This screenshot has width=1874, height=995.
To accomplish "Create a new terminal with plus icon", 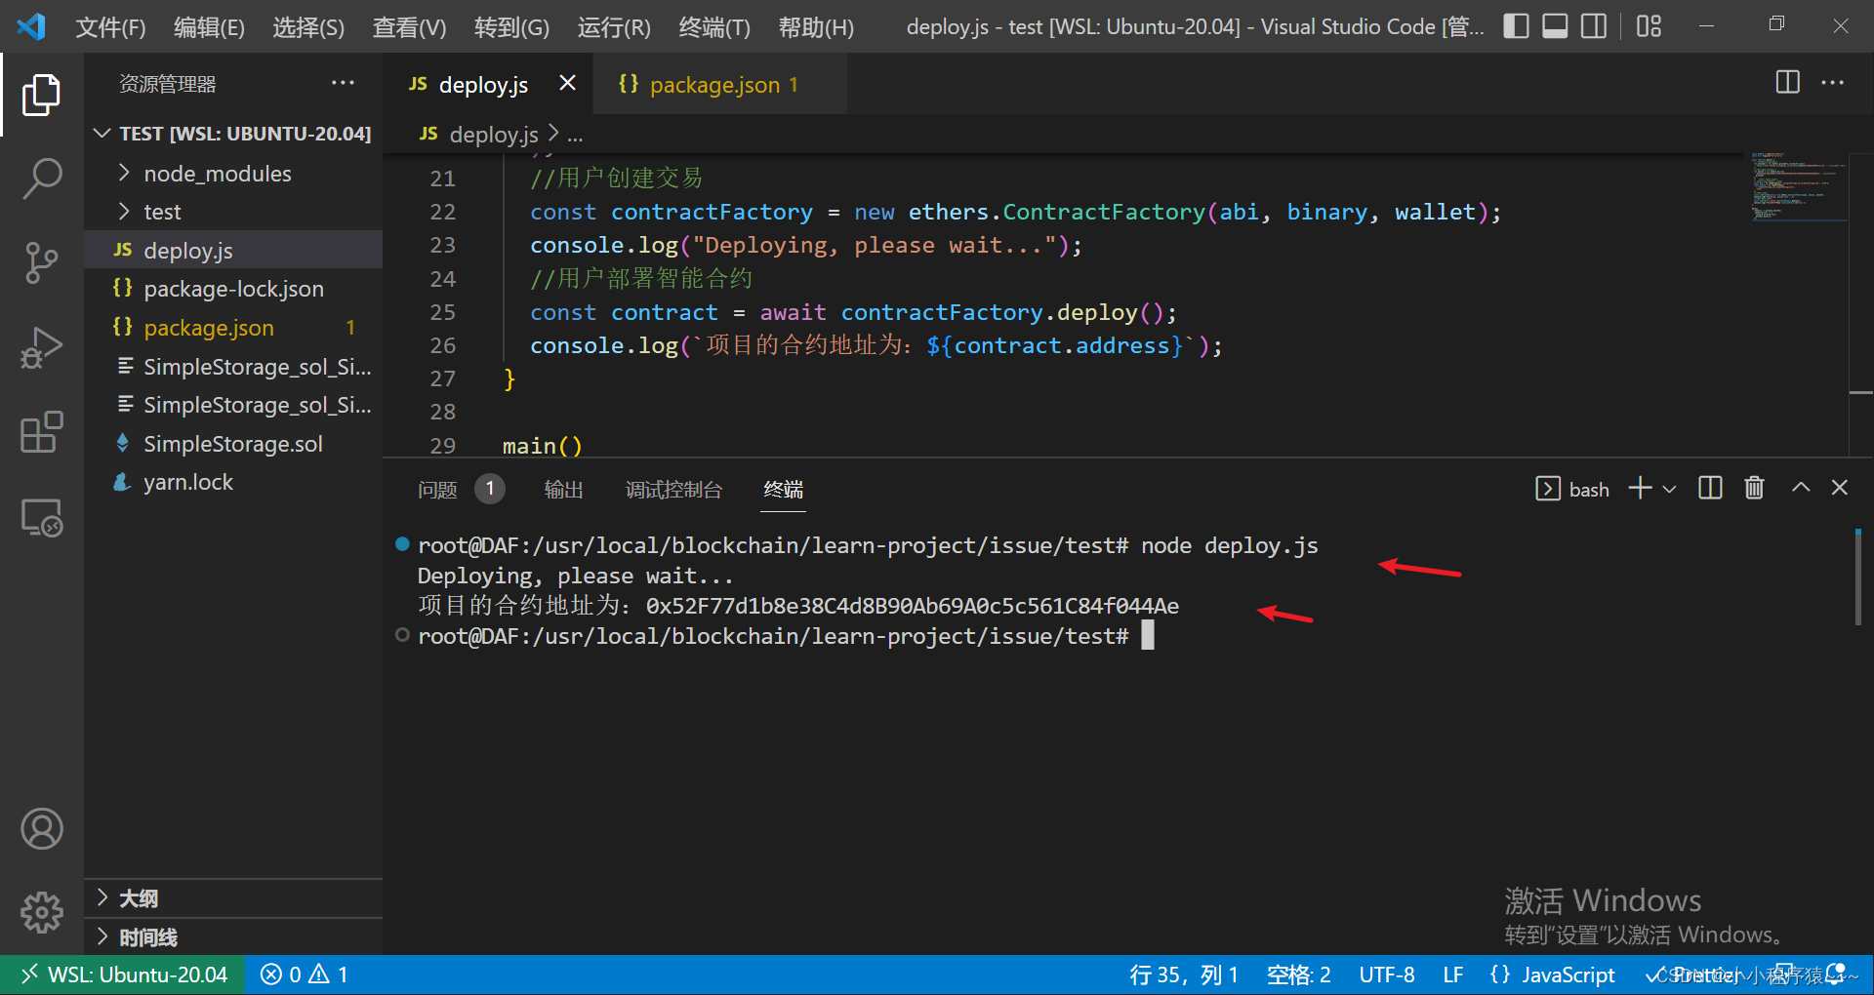I will 1640,488.
